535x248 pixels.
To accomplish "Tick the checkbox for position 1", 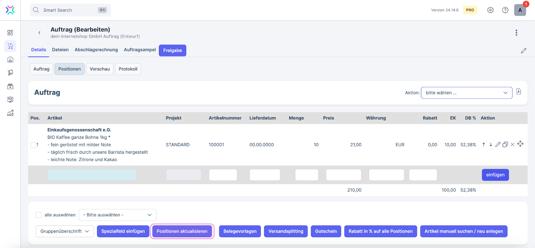I will (x=33, y=145).
